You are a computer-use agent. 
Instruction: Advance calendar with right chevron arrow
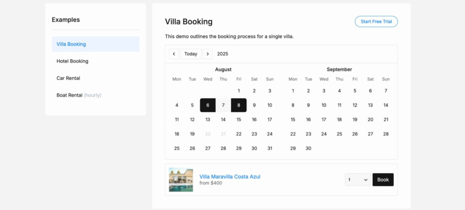tap(208, 54)
